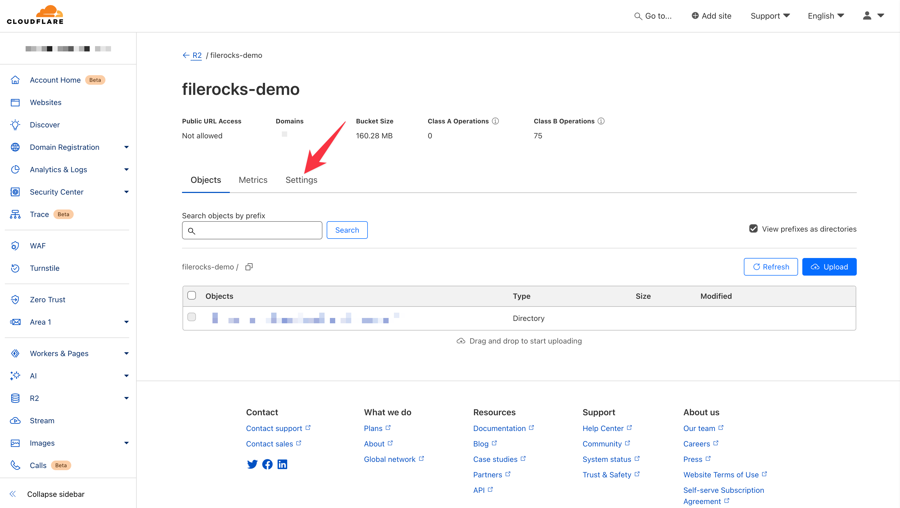Viewport: 900px width, 508px height.
Task: Open Cloudflare Facebook page icon
Action: click(x=267, y=464)
